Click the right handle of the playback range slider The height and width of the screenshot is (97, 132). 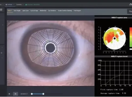[43, 94]
